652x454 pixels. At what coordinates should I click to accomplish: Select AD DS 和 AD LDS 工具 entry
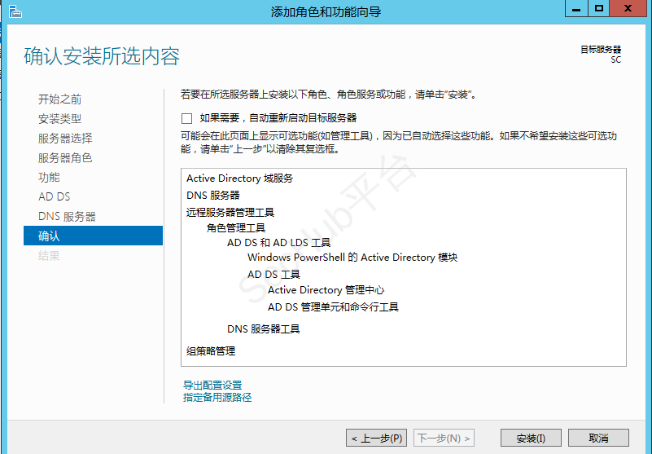(279, 243)
